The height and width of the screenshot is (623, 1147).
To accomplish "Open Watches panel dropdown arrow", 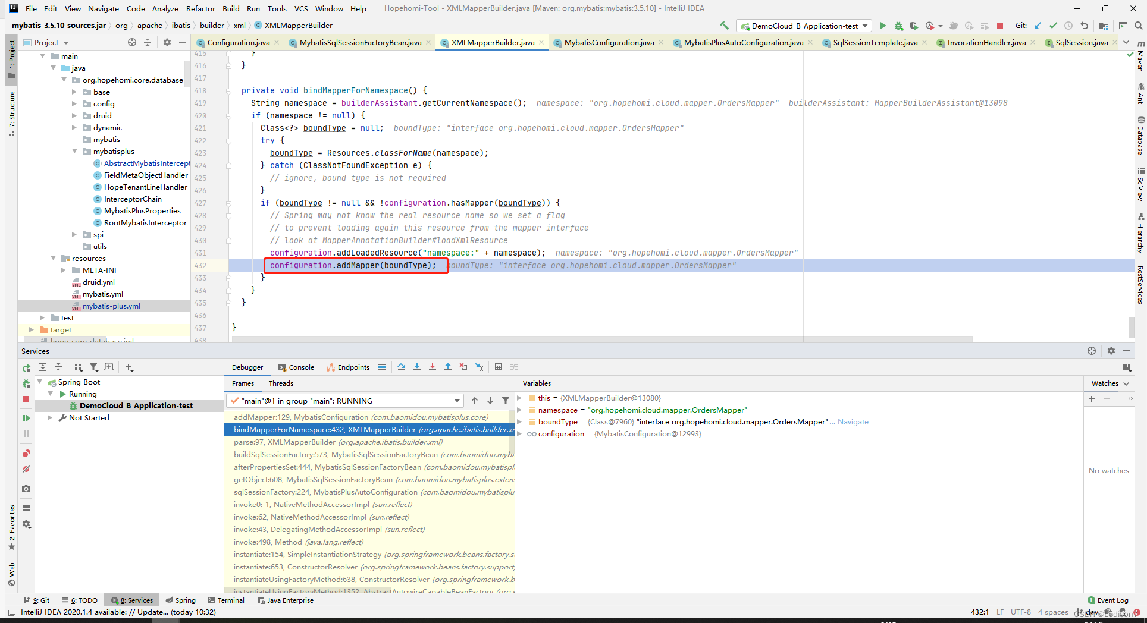I will [x=1126, y=383].
